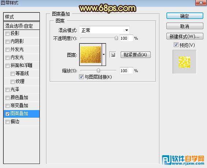This screenshot has width=207, height=168.
Task: Enable the 内阴影 checkbox
Action: (7, 42)
